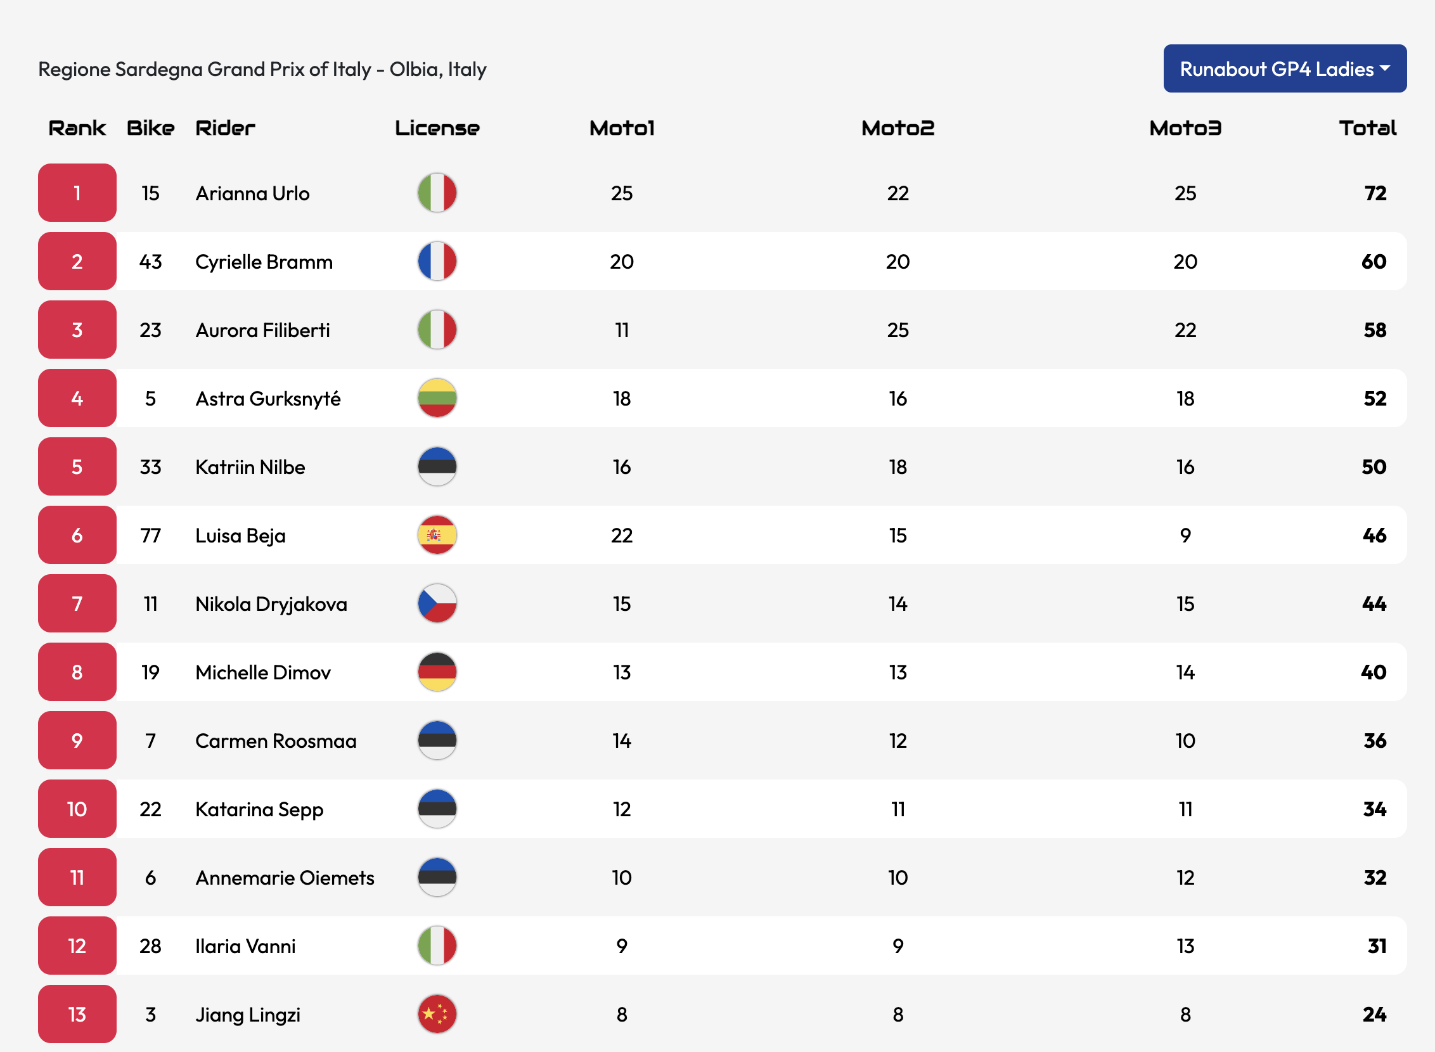The image size is (1435, 1052).
Task: Click Jiang Lingzi's Chinese flag icon
Action: (x=437, y=1014)
